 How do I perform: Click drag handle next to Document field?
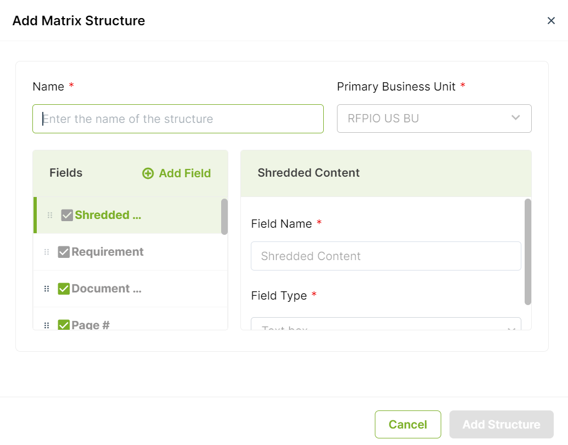(x=47, y=289)
